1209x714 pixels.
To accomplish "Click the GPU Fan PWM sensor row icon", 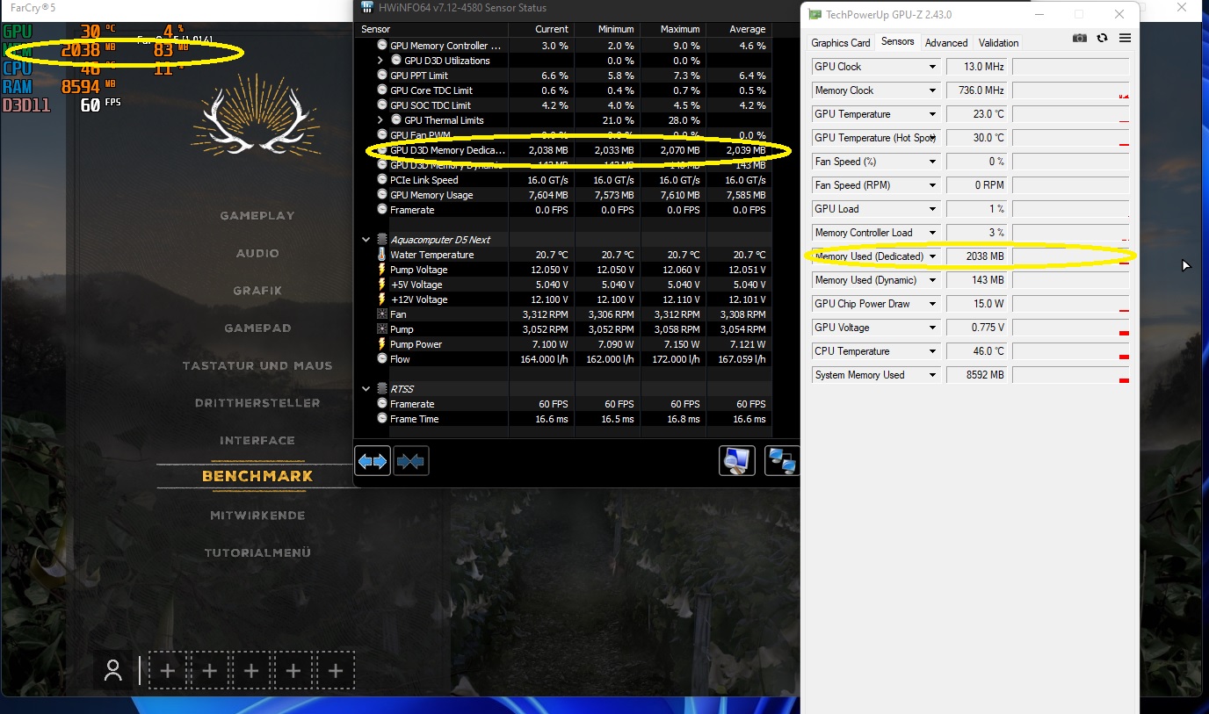I will point(381,134).
